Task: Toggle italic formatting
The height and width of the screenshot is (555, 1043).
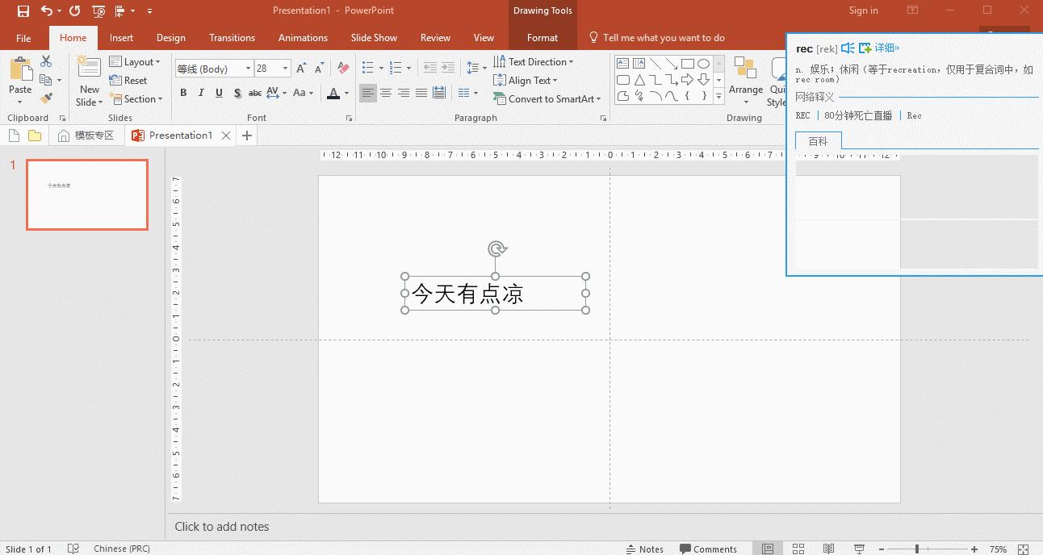Action: pos(201,93)
